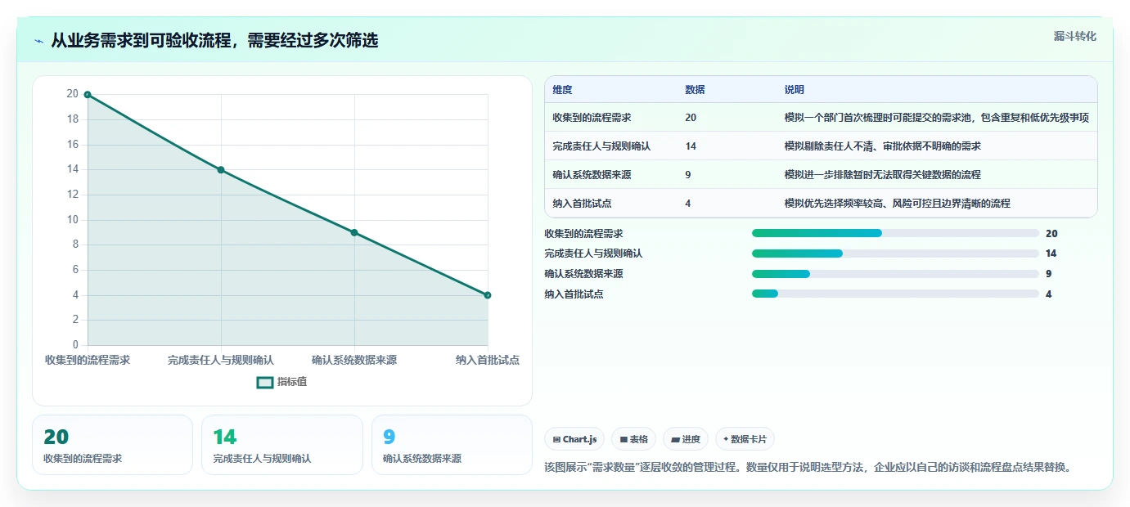Screen dimensions: 1130x507
Task: Click the 说明 column header
Action: pos(795,90)
